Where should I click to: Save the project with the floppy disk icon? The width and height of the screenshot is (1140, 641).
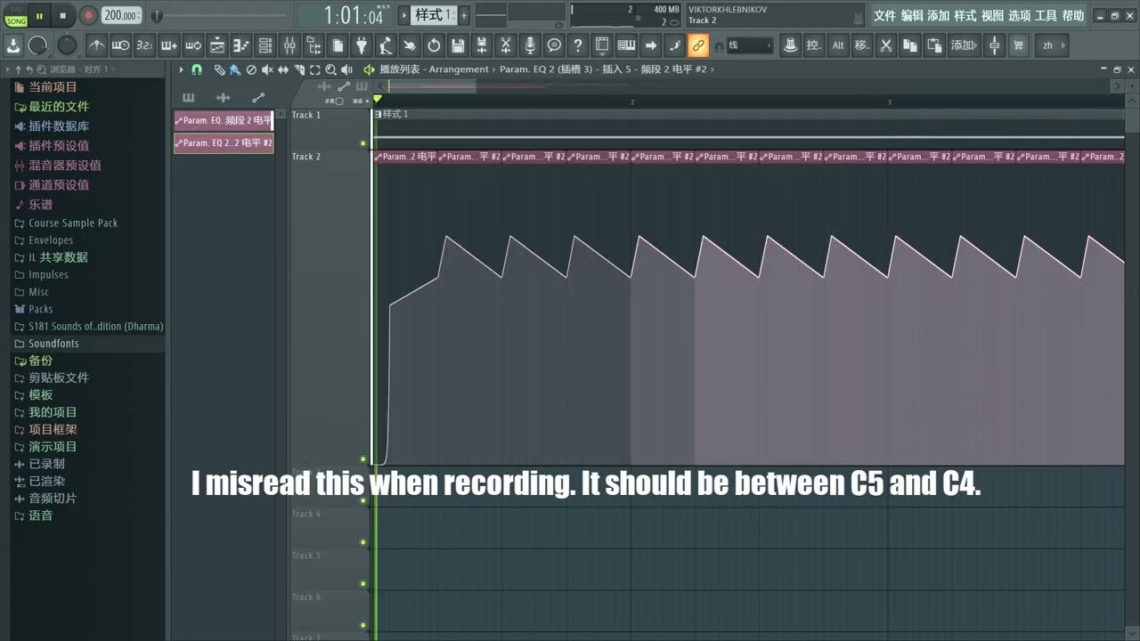(458, 45)
